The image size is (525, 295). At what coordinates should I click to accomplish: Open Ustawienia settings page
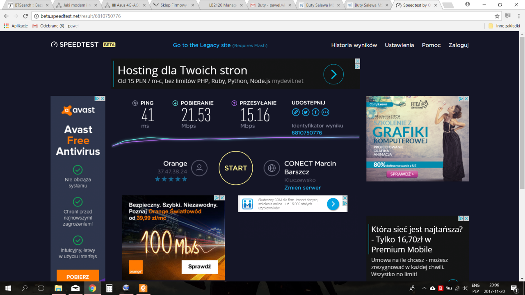tap(399, 45)
